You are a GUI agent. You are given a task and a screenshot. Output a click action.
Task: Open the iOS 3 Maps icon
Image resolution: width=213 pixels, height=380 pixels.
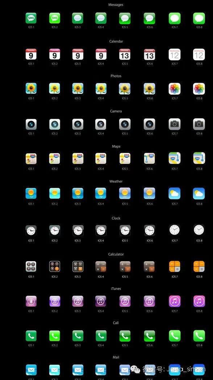point(78,158)
